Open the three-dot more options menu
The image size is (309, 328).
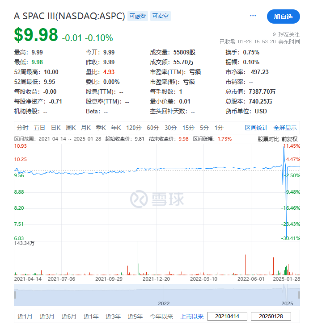click(253, 16)
